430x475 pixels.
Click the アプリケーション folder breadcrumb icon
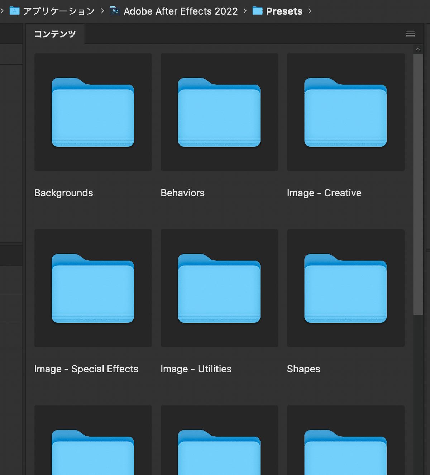pos(14,11)
